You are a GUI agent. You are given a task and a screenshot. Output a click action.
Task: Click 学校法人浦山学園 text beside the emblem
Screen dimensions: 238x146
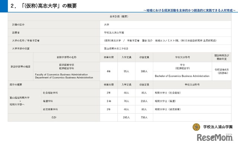click(x=218, y=127)
